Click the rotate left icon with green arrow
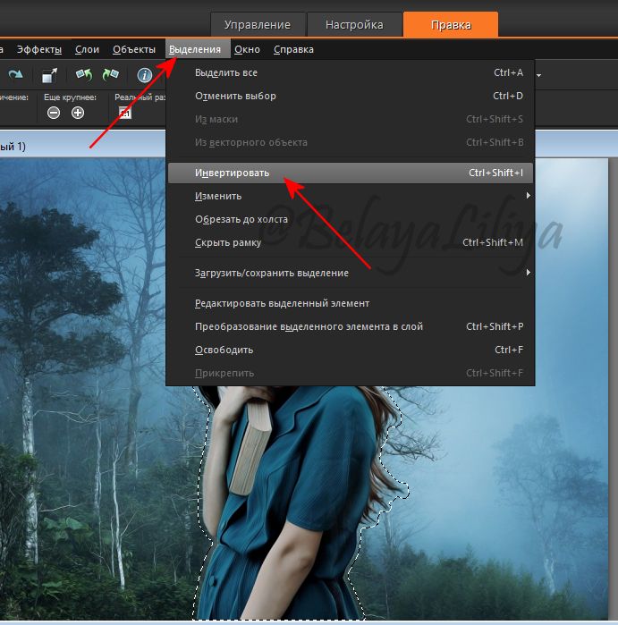Viewport: 618px width, 625px height. click(x=84, y=74)
